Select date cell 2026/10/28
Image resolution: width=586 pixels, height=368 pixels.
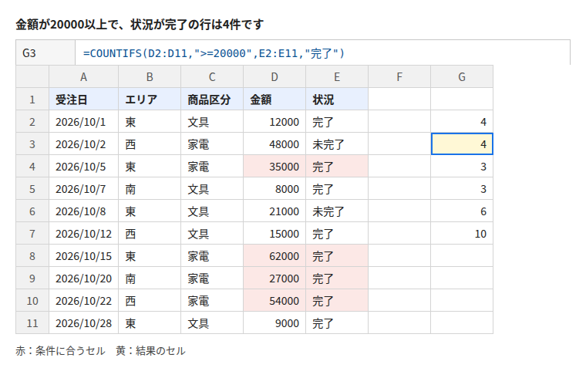click(84, 322)
